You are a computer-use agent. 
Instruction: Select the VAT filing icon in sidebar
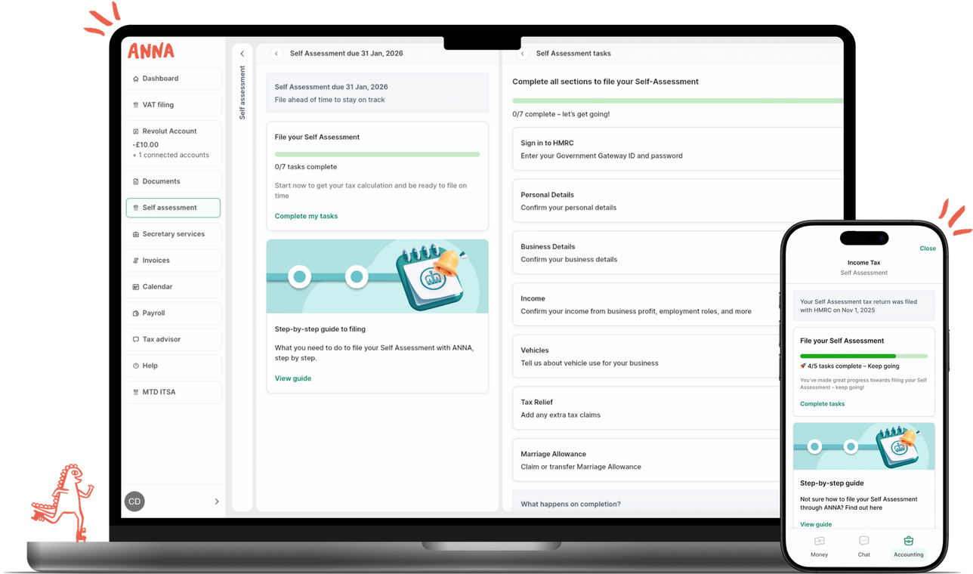pos(134,105)
